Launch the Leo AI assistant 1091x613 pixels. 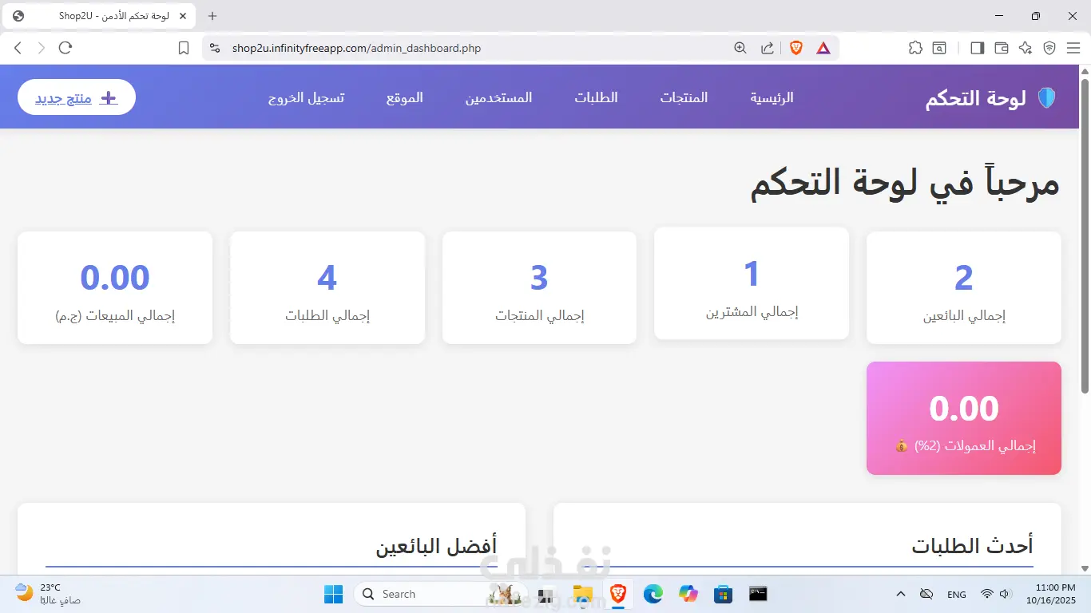1026,48
